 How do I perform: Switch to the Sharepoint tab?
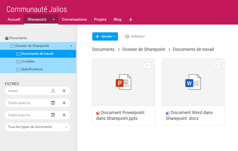(37, 19)
